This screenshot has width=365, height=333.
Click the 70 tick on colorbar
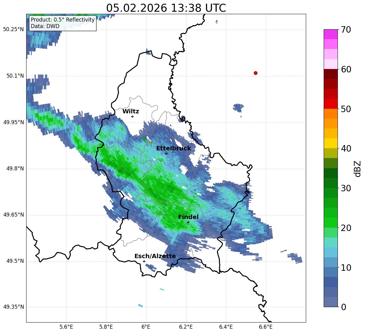(x=346, y=30)
